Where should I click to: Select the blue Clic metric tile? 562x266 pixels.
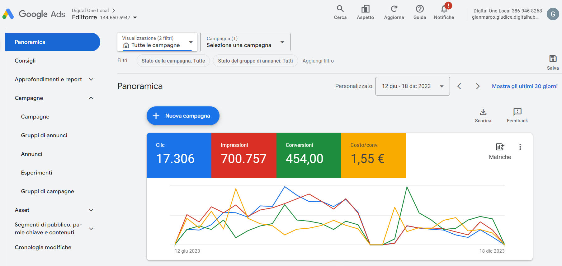tap(179, 155)
